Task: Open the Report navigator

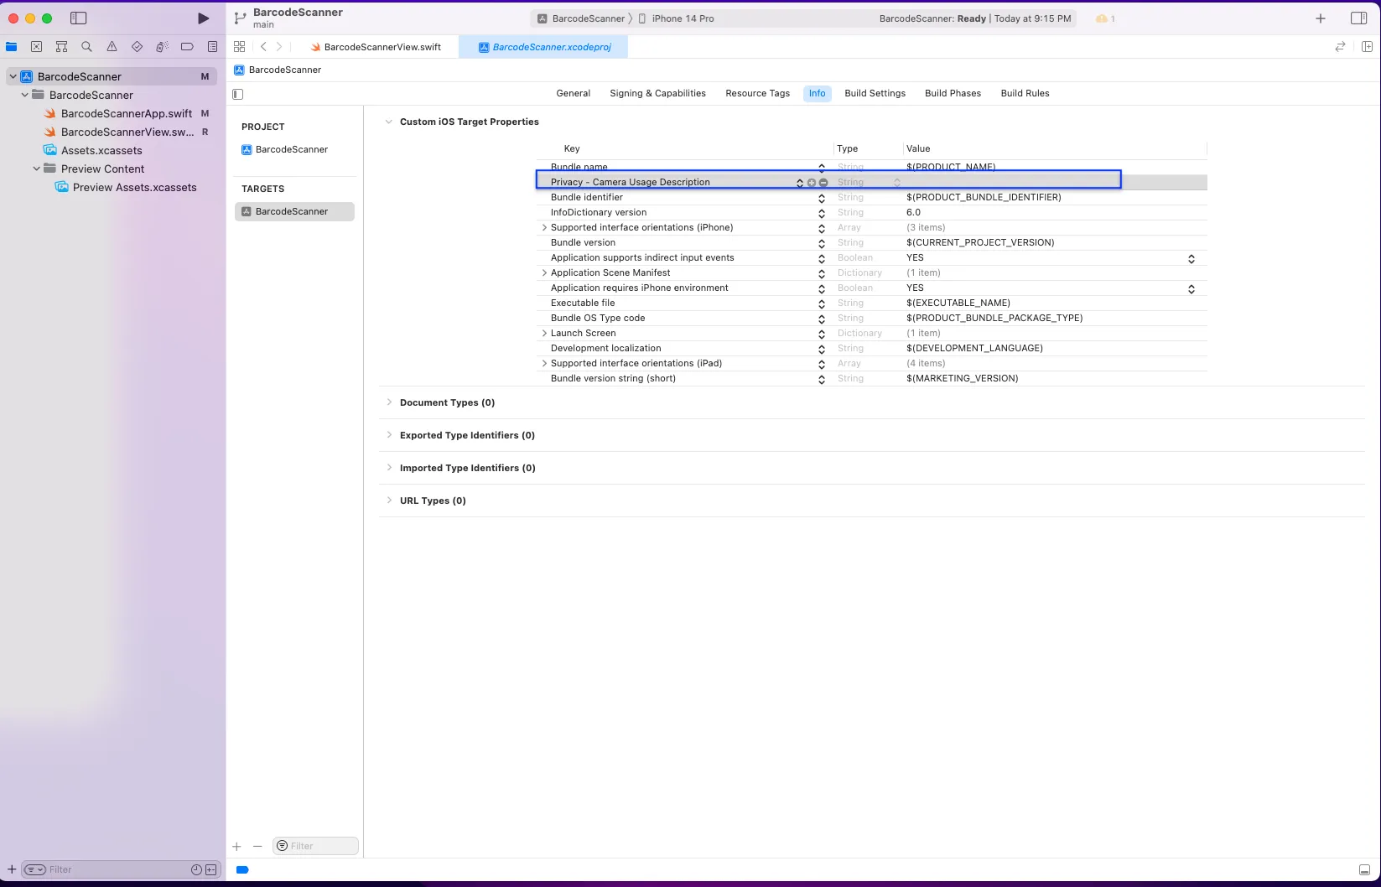Action: point(213,47)
